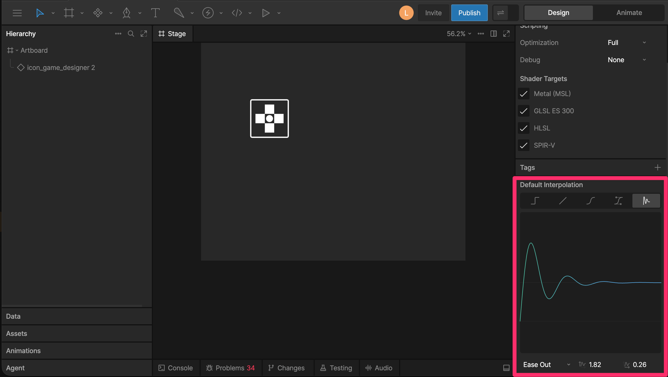Open Stage more options menu
The height and width of the screenshot is (377, 668).
481,34
